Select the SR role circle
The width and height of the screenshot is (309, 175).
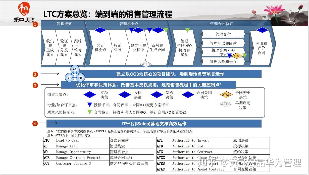tap(69, 78)
